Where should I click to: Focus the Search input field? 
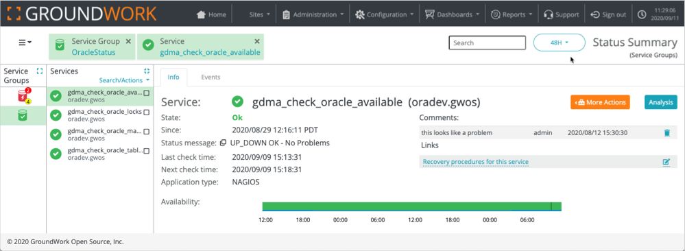487,43
